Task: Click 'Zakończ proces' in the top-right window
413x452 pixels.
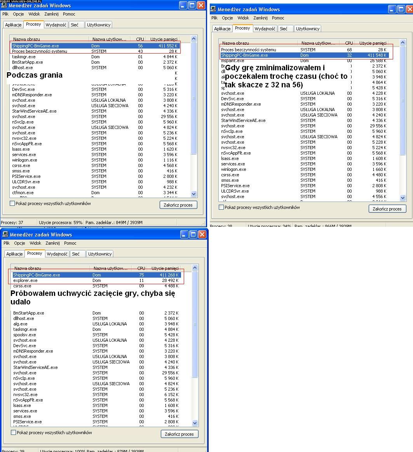Action: tap(387, 209)
